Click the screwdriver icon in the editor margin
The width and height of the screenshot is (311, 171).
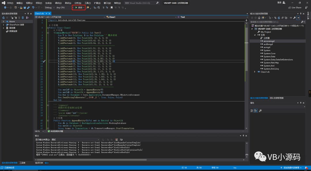44,61
